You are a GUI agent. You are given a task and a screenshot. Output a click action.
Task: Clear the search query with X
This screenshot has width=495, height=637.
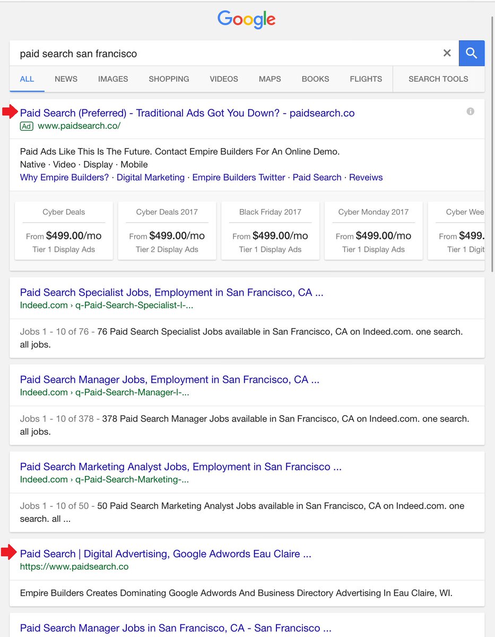(x=447, y=53)
